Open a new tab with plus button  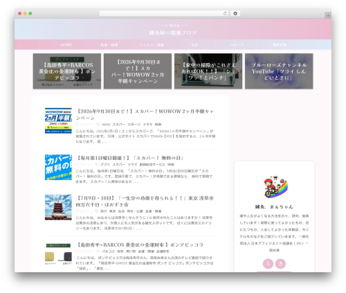(x=328, y=15)
